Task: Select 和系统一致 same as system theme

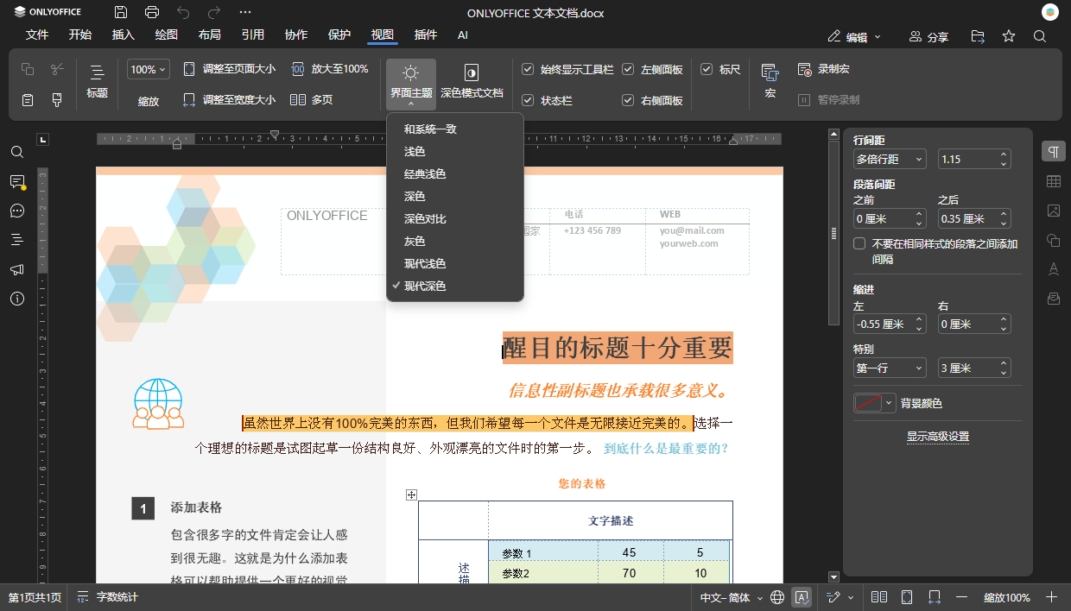Action: pos(455,129)
